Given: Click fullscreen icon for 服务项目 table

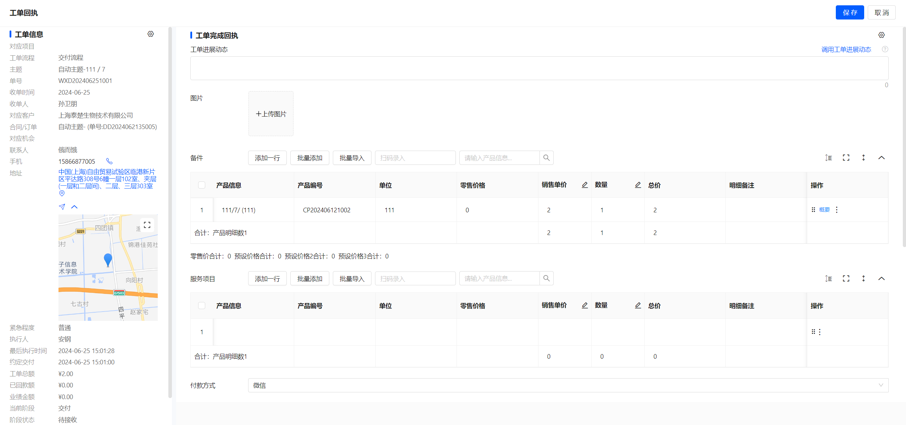Looking at the screenshot, I should (x=846, y=279).
